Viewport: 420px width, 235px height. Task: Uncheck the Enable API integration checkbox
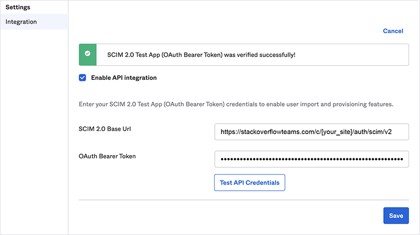(82, 78)
